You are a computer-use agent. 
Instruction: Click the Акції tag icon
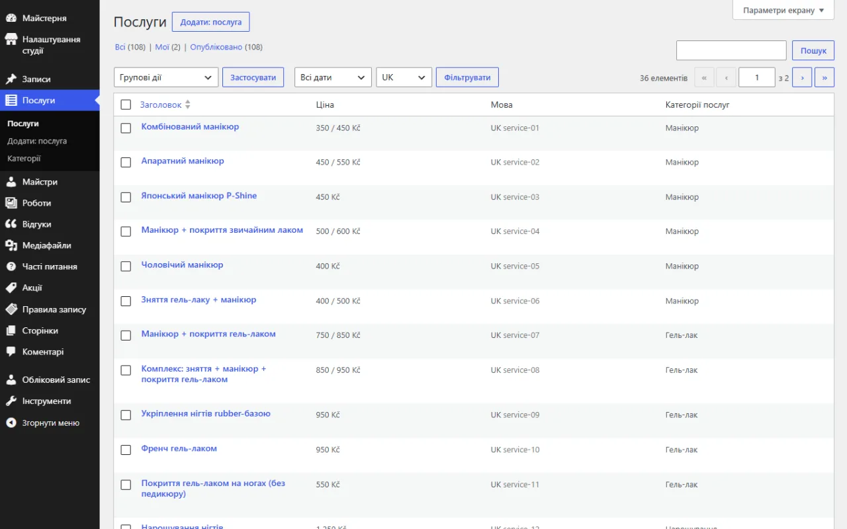(x=11, y=288)
